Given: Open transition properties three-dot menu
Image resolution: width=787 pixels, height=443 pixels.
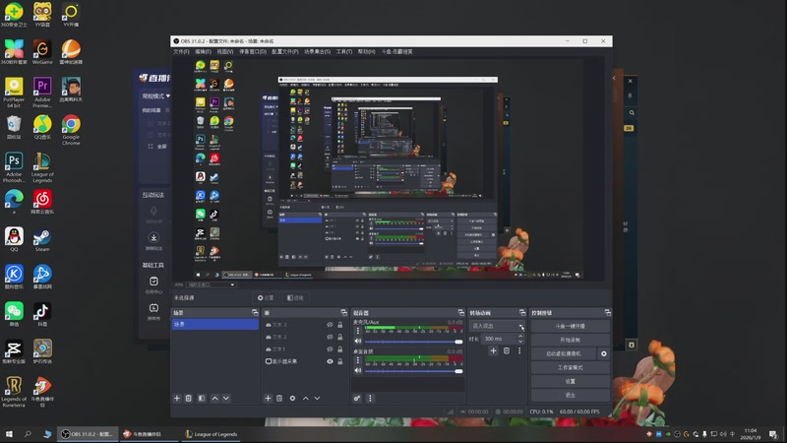Looking at the screenshot, I should (519, 350).
